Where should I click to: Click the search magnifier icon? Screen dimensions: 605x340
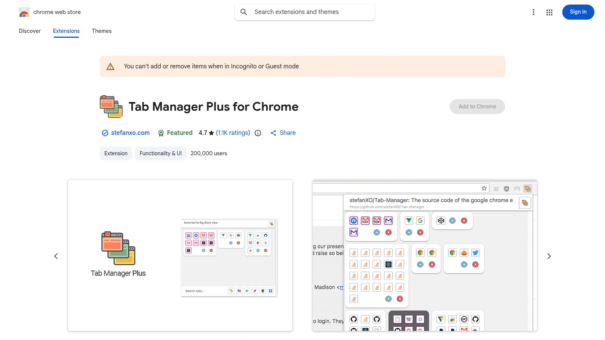pos(244,12)
